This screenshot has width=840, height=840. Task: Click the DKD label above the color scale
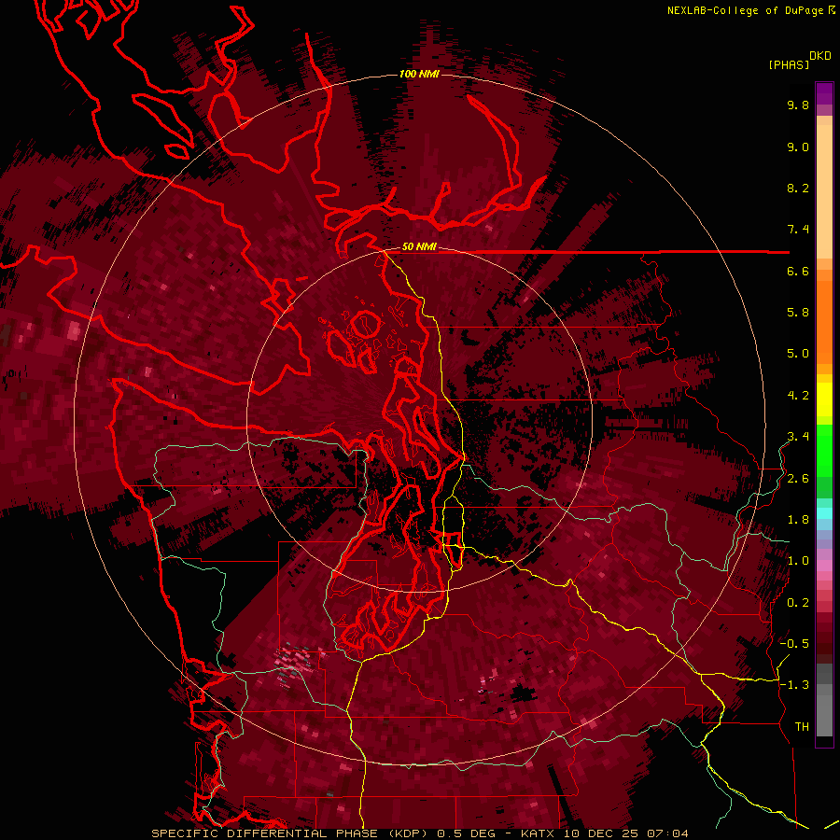pyautogui.click(x=820, y=56)
